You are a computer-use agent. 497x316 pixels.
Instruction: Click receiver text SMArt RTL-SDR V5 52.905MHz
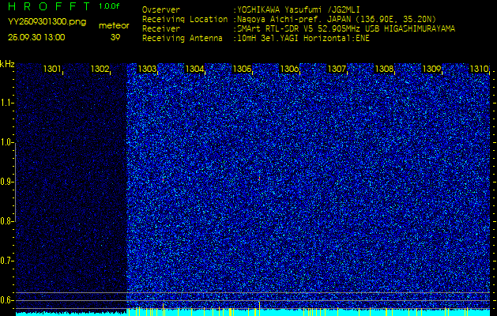click(x=299, y=29)
